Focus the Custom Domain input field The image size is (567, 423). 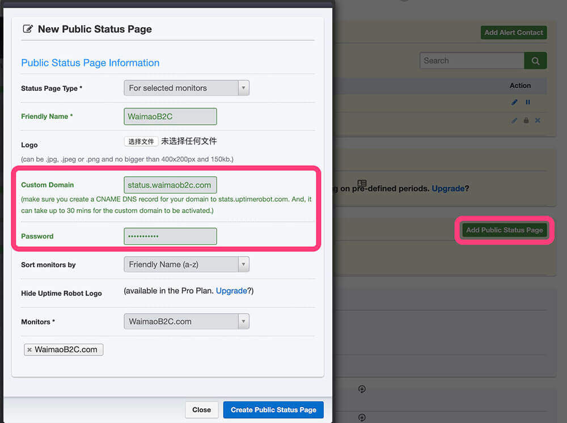pos(170,185)
